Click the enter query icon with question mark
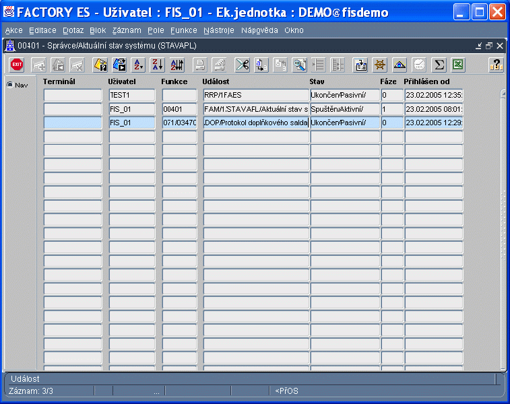 point(100,65)
